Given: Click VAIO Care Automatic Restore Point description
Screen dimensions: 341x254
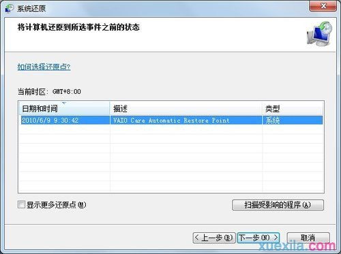Looking at the screenshot, I should pos(171,120).
